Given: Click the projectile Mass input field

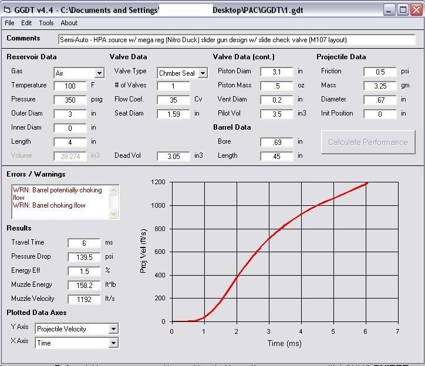Looking at the screenshot, I should (x=380, y=86).
